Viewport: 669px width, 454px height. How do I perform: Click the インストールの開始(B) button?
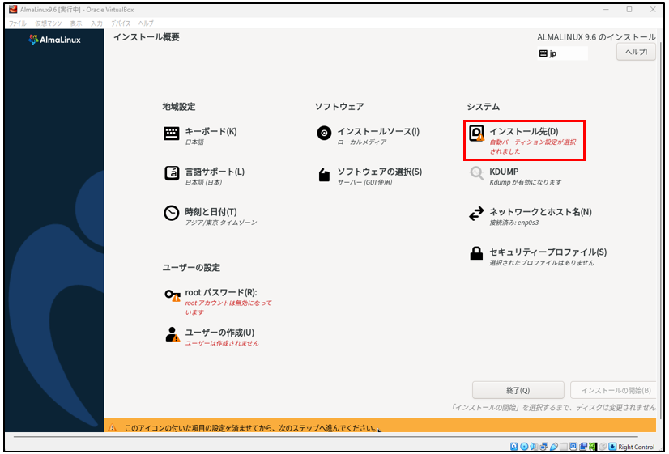616,390
